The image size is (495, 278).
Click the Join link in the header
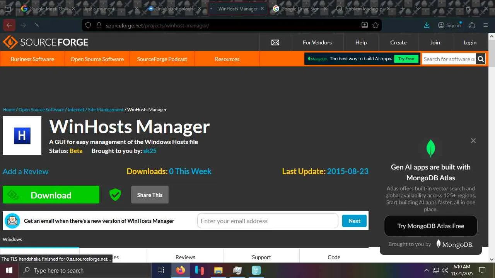coord(435,42)
